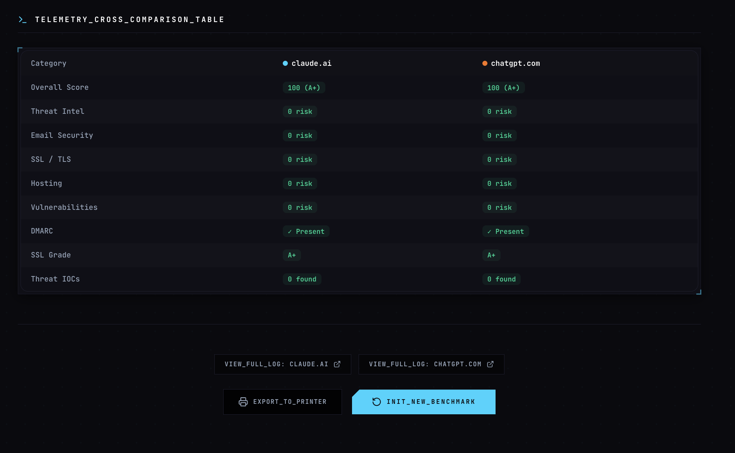Select the Category column header
Screen dimensions: 735x453
pyautogui.click(x=49, y=63)
